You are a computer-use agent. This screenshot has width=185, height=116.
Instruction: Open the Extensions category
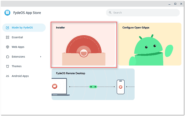click(x=24, y=57)
